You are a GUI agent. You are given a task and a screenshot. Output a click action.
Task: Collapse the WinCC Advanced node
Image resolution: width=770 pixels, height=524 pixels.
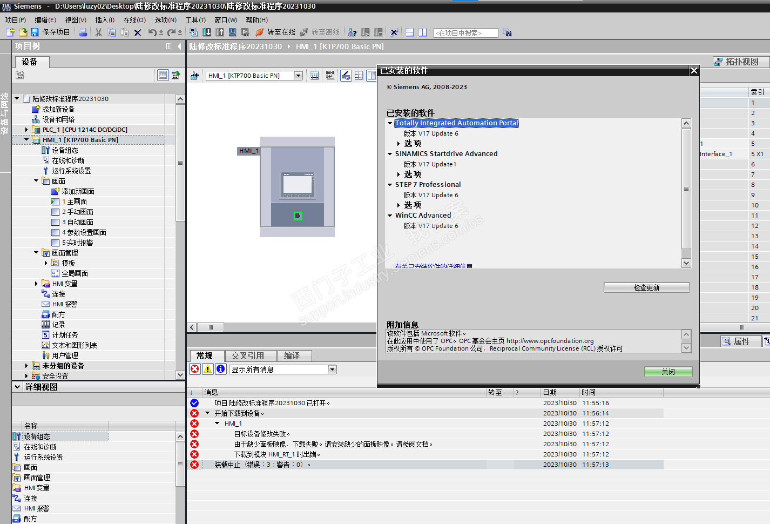pyautogui.click(x=390, y=216)
